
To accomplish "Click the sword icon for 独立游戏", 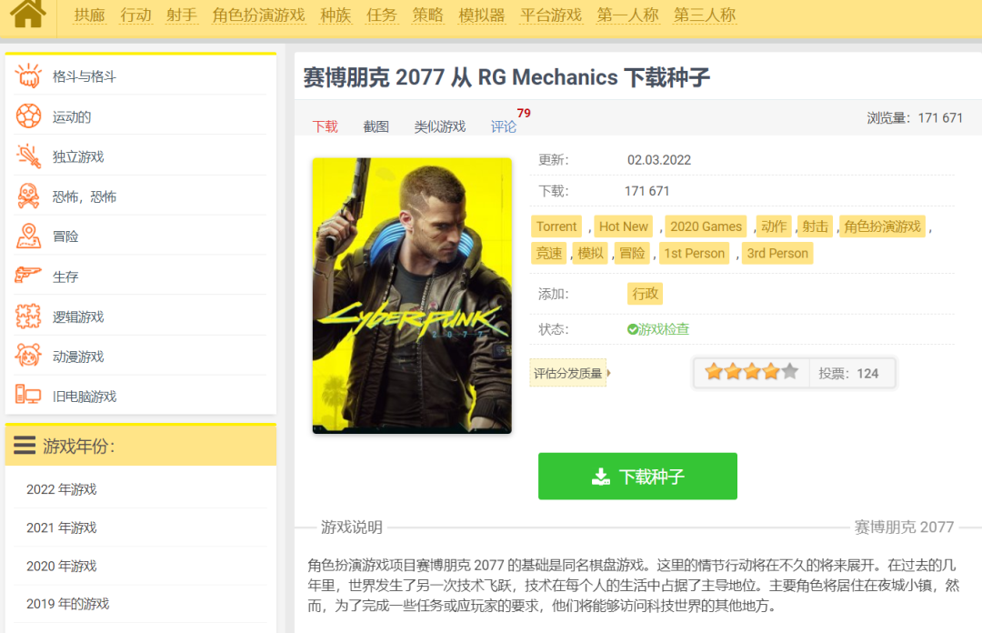I will pos(28,156).
